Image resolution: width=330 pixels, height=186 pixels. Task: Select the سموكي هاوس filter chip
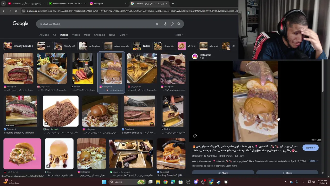(x=91, y=46)
